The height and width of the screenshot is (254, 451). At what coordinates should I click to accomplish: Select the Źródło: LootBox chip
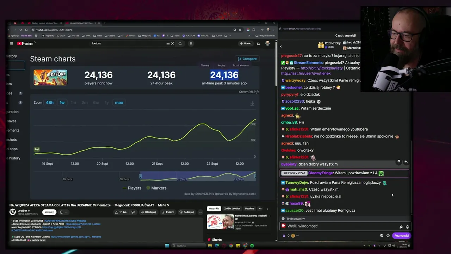232,208
